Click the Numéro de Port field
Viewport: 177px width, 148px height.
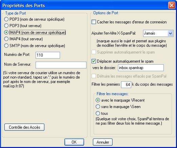[48, 55]
